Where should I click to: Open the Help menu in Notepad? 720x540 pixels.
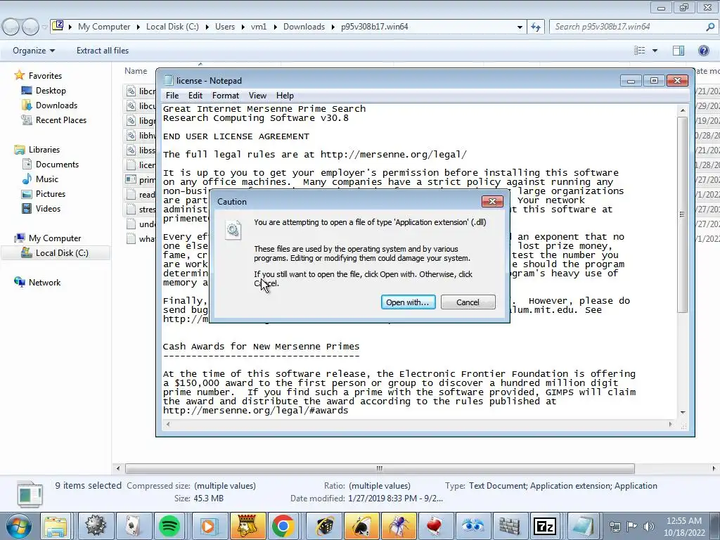285,96
